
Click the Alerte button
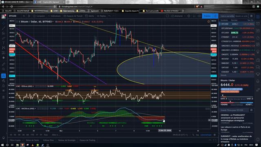pyautogui.click(x=90, y=16)
